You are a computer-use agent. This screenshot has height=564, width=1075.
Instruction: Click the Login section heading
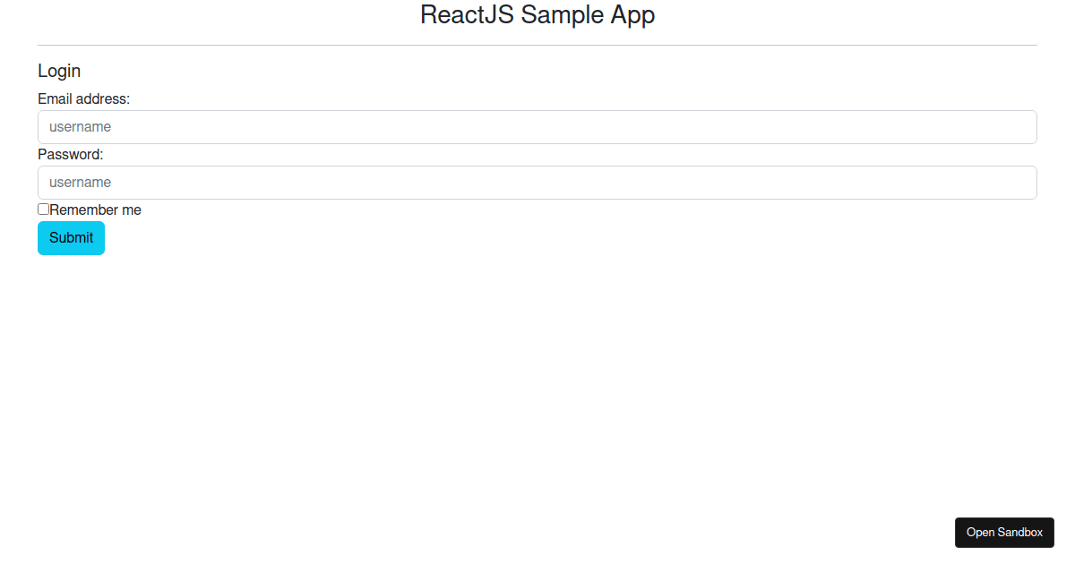click(x=59, y=71)
